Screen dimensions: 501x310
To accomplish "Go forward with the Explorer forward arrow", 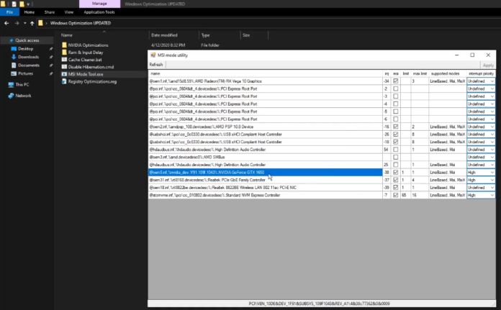I will click(17, 23).
